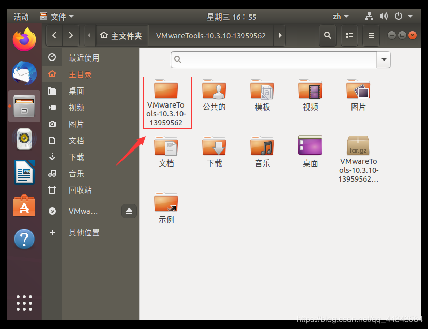
Task: Open 文档 in the sidebar
Action: [x=90, y=141]
